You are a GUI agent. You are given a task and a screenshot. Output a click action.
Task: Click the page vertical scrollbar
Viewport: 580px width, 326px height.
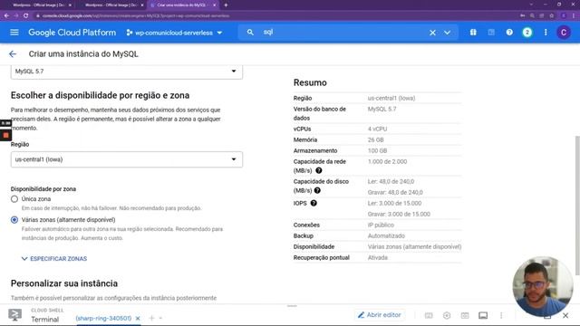click(x=577, y=206)
